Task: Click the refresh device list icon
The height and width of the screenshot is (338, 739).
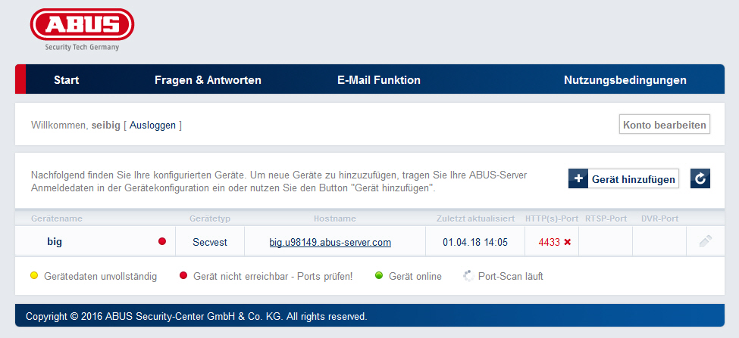Action: [700, 178]
